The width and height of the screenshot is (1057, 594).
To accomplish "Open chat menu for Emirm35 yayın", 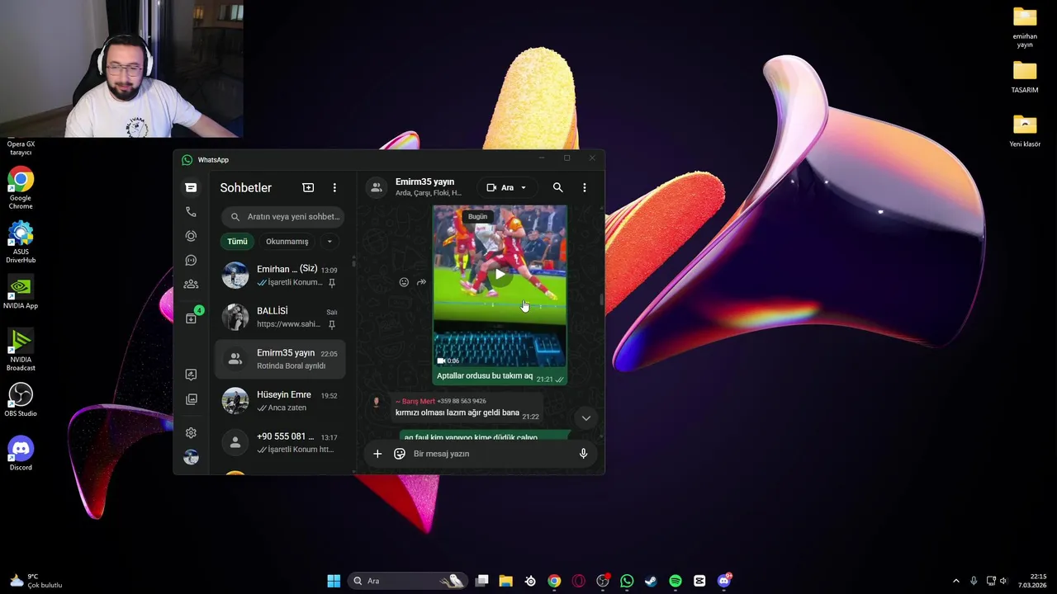I will pos(584,187).
